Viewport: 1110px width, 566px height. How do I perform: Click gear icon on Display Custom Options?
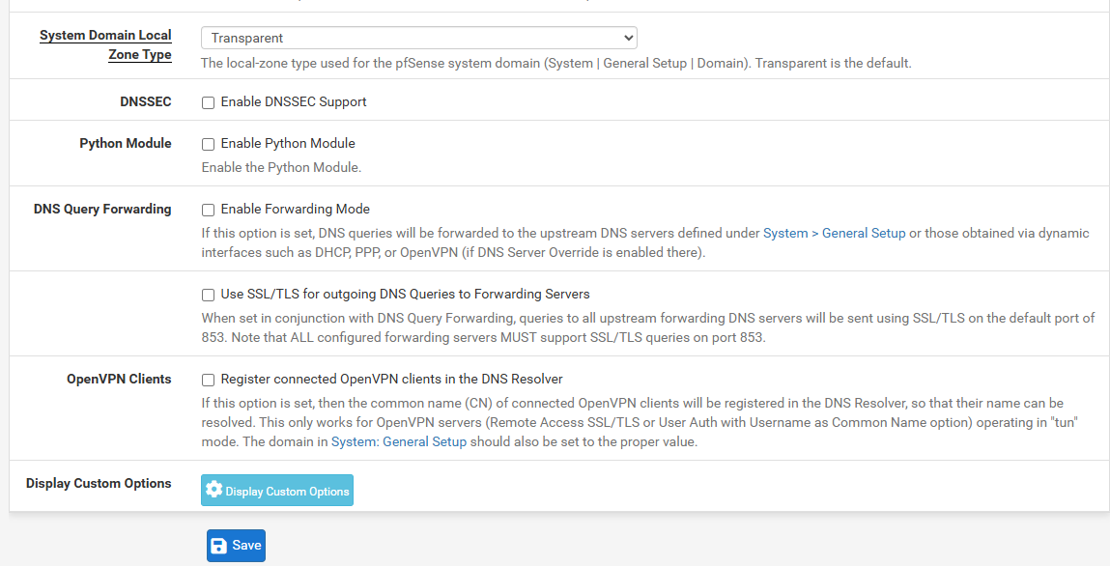pyautogui.click(x=213, y=489)
